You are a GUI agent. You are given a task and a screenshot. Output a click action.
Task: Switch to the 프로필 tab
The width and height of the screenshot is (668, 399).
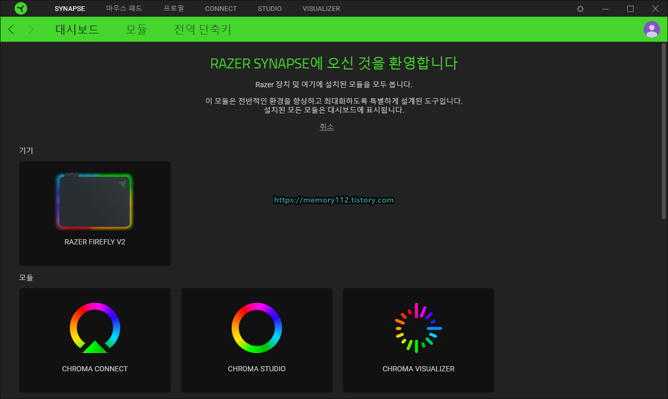[x=173, y=9]
